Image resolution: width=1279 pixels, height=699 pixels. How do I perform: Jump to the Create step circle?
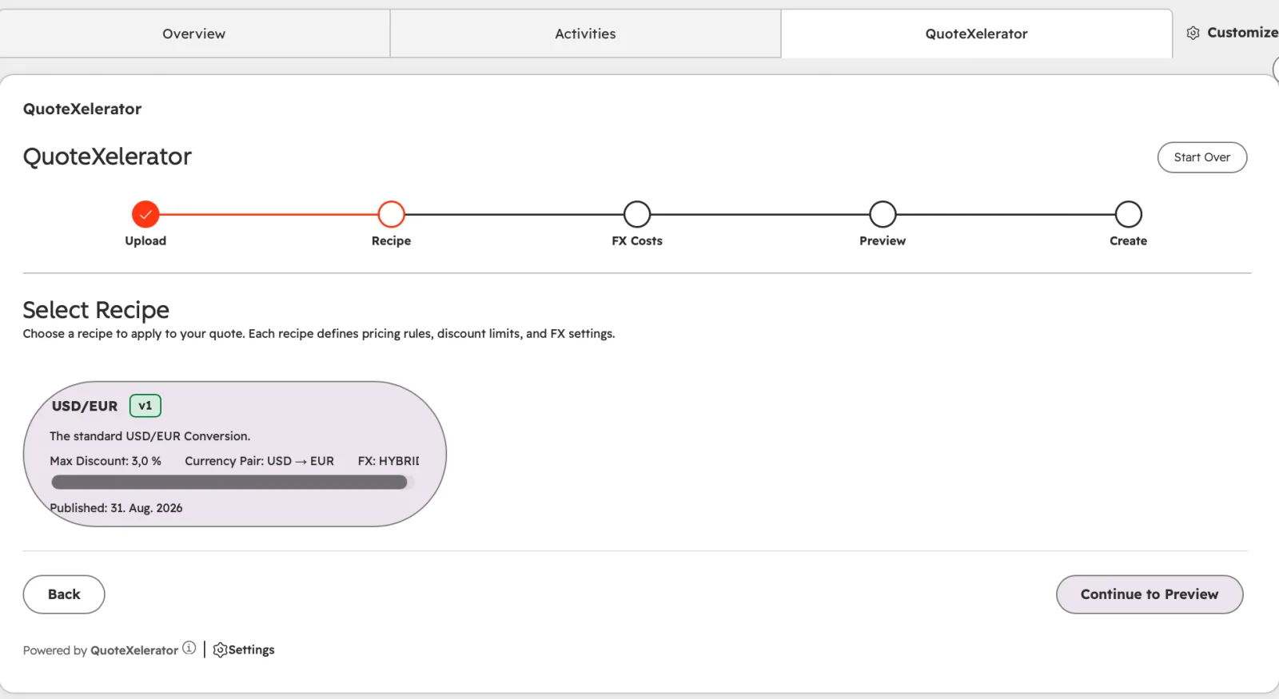1128,214
